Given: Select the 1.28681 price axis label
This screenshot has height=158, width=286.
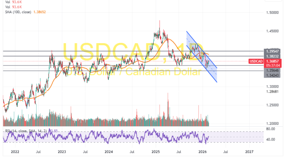Looking at the screenshot, I should coord(272,91).
